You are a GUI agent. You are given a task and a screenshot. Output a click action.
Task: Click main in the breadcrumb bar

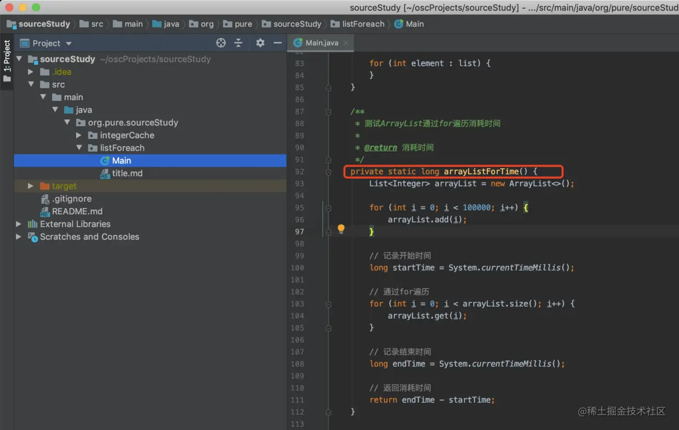pos(127,24)
